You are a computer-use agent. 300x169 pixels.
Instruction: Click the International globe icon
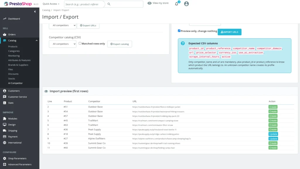[x=5, y=143]
